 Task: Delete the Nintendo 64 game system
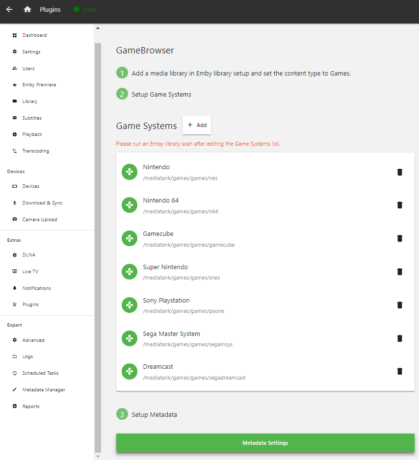400,205
